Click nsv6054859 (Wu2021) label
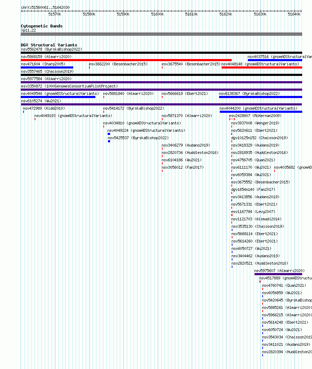312x369 pixels. [x=282, y=293]
